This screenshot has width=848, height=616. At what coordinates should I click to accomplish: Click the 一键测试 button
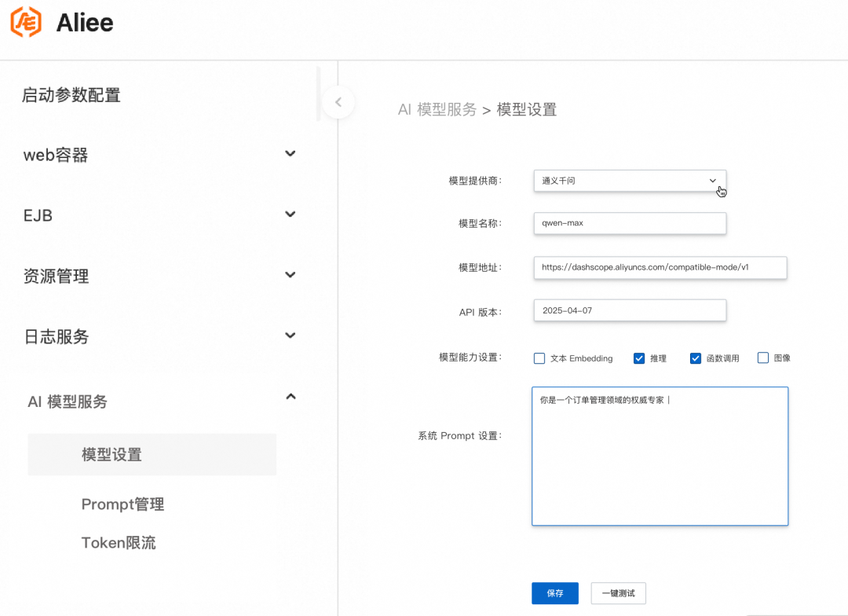618,593
